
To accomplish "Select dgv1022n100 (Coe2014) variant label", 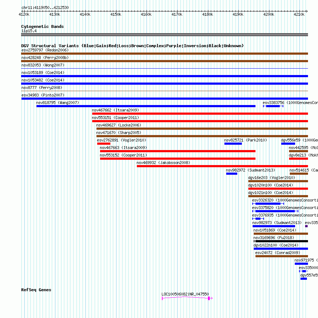I will pos(276,245).
